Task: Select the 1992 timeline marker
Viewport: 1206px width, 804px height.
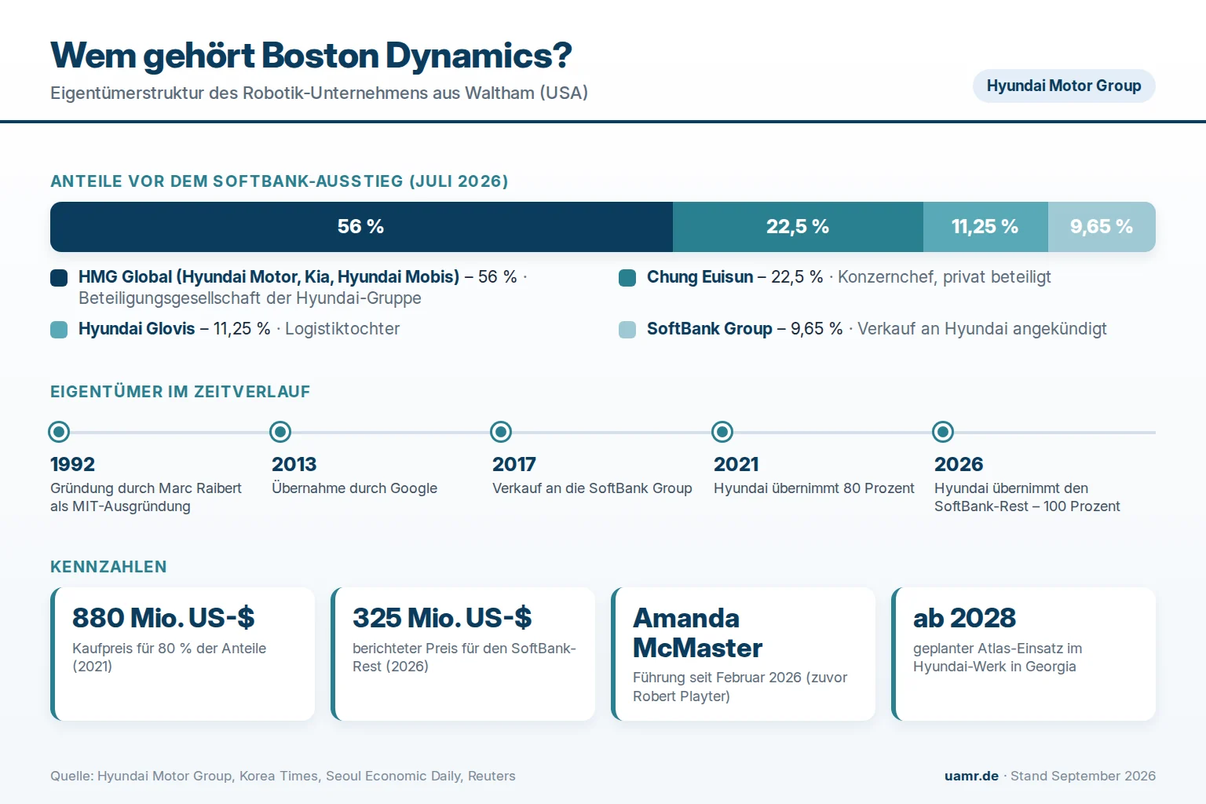Action: pos(59,432)
